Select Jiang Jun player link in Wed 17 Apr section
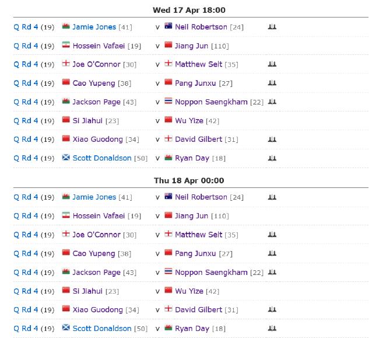 (x=191, y=46)
